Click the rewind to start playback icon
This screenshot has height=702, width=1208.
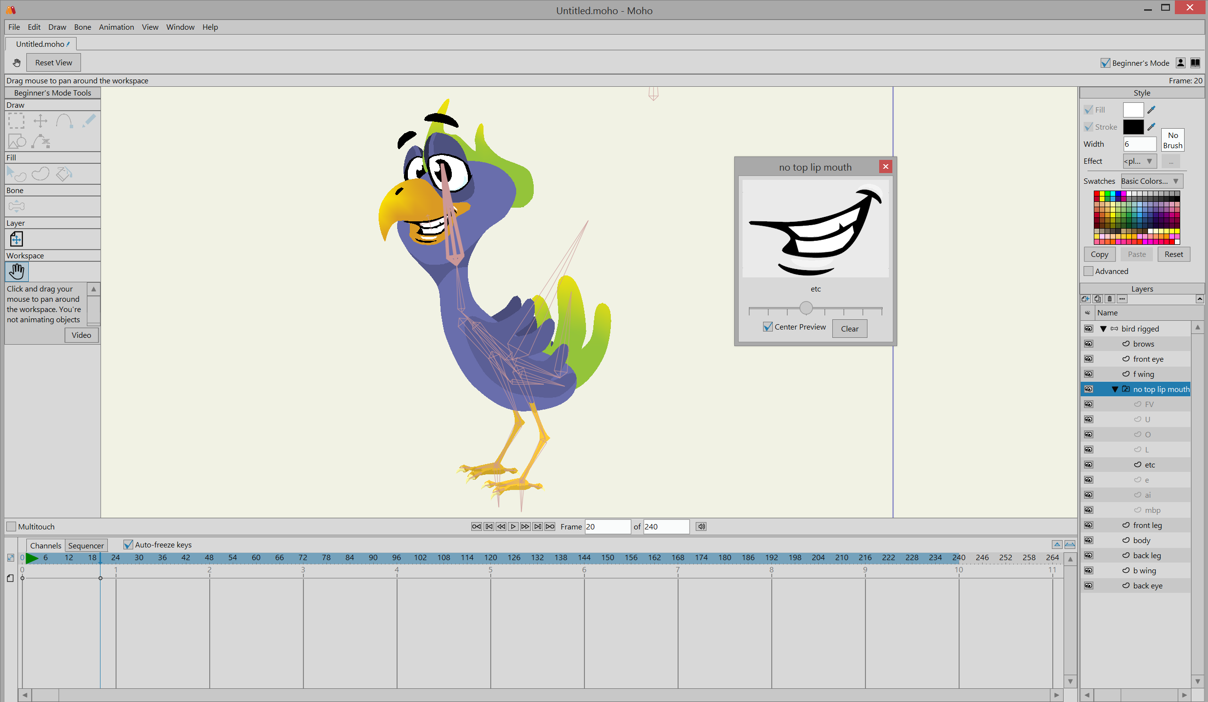(477, 526)
